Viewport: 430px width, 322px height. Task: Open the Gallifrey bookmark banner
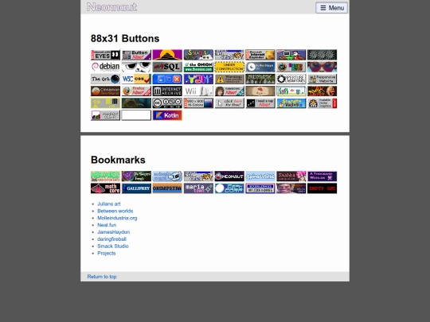[x=136, y=188]
